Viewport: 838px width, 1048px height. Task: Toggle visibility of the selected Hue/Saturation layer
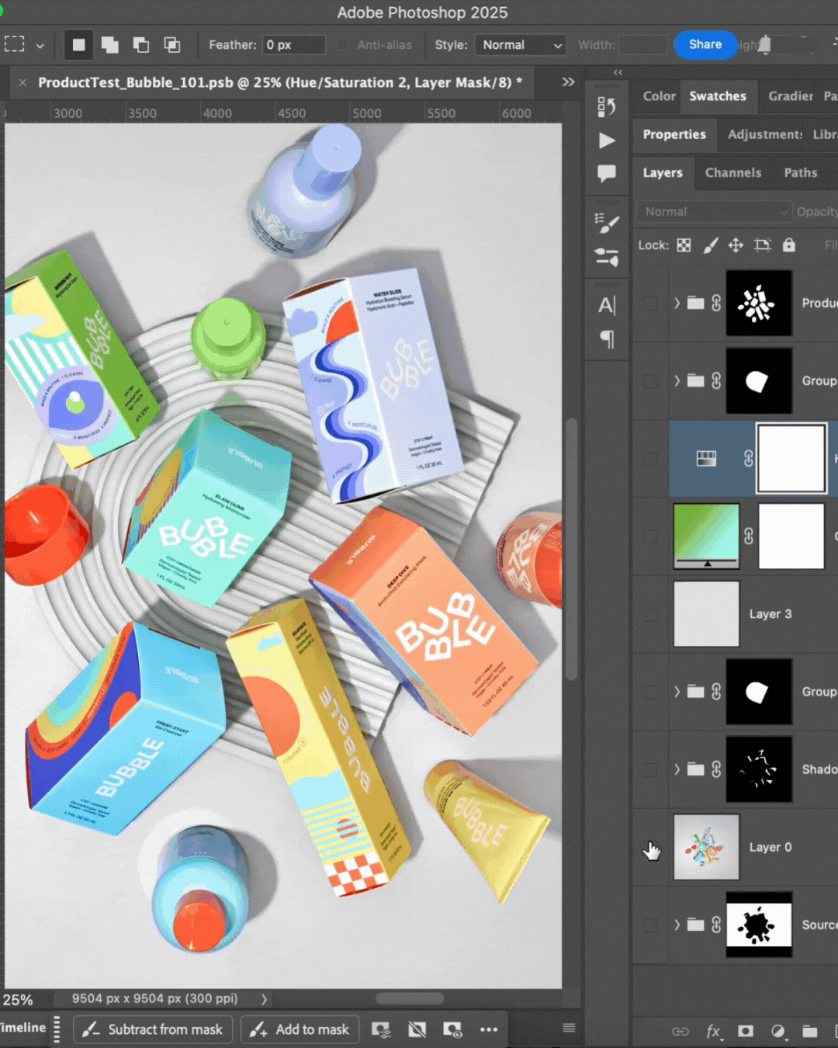coord(651,459)
